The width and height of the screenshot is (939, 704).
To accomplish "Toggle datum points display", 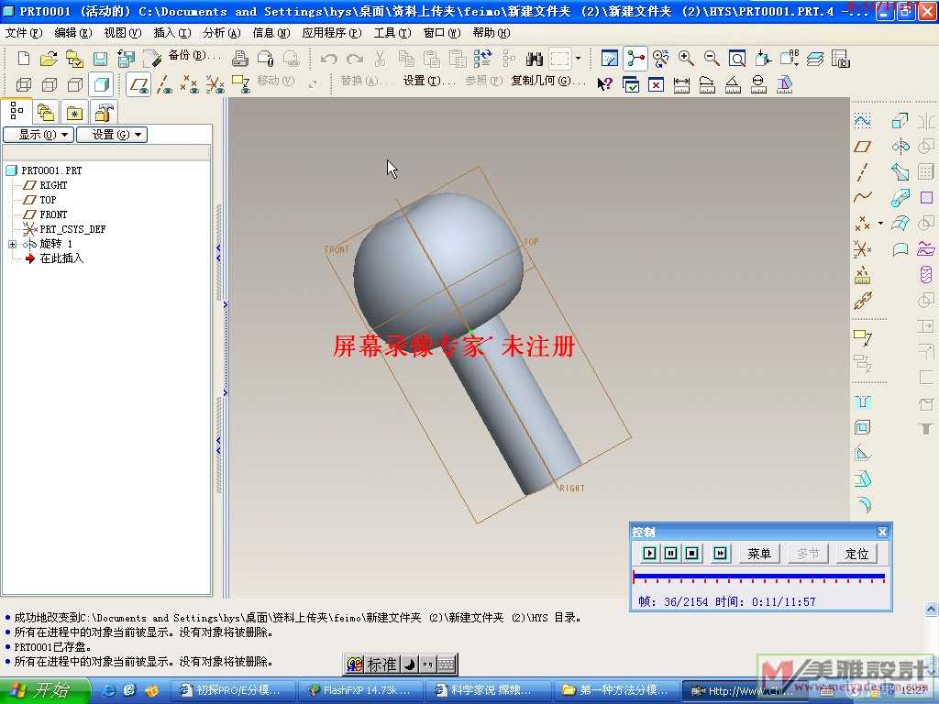I will [190, 84].
